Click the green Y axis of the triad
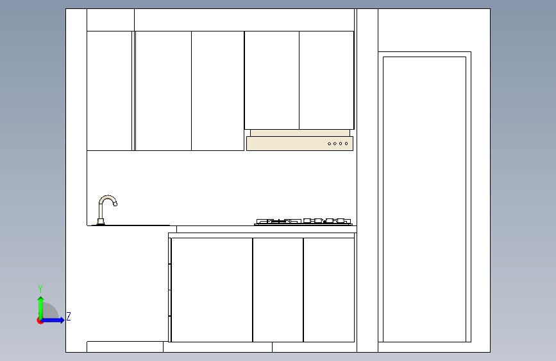The height and width of the screenshot is (361, 556). [41, 308]
